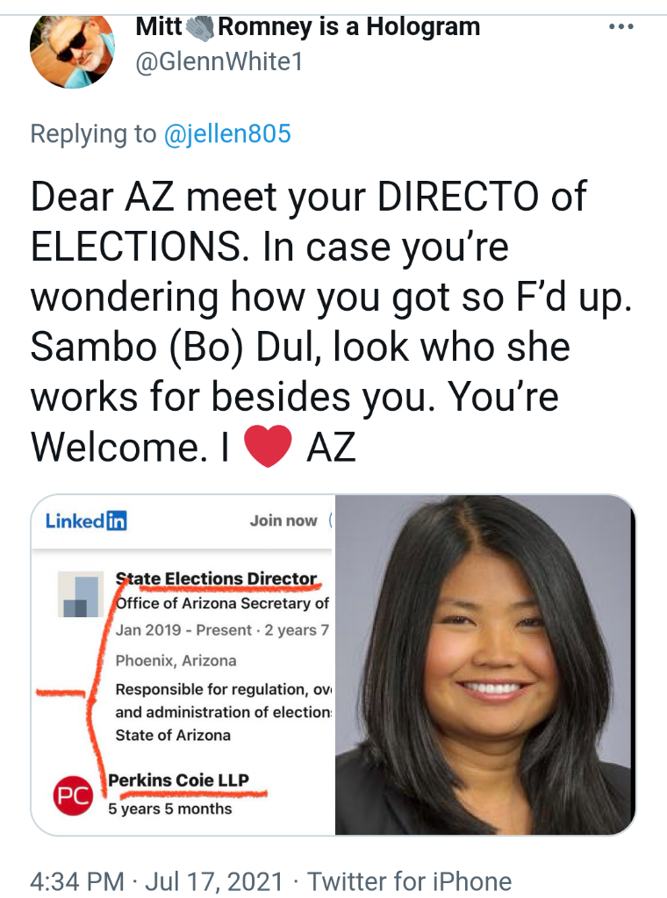Click 'Office of Arizona Secretary of' employer text
Image resolution: width=667 pixels, height=898 pixels.
222,603
